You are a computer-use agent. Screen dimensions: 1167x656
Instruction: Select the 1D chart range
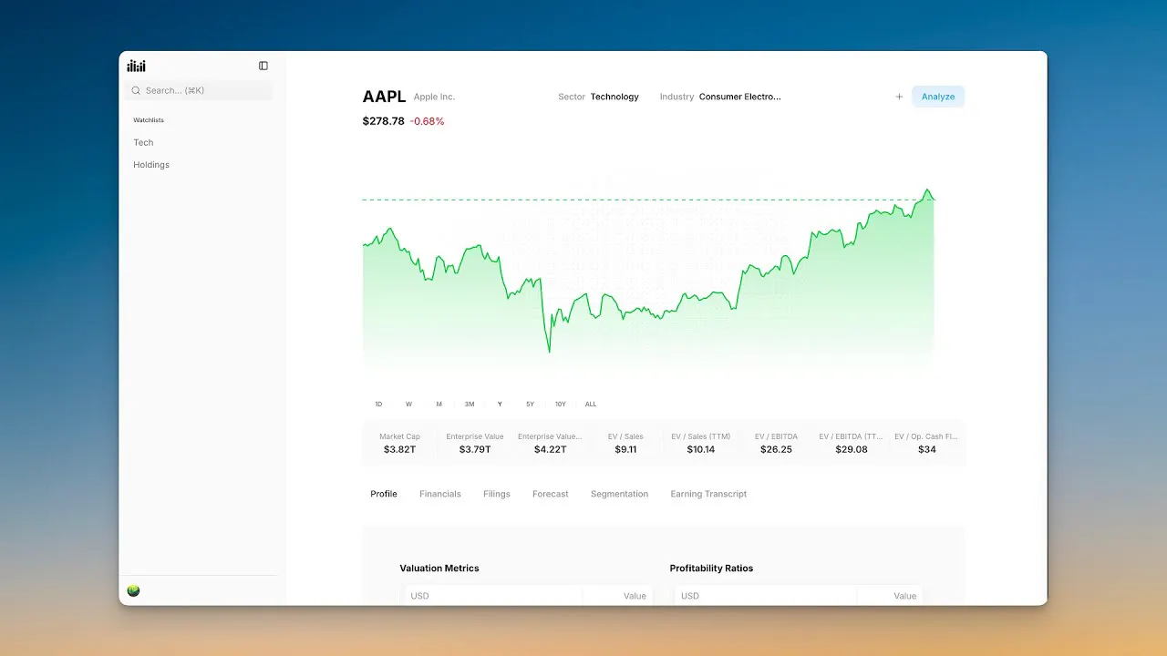click(x=378, y=404)
